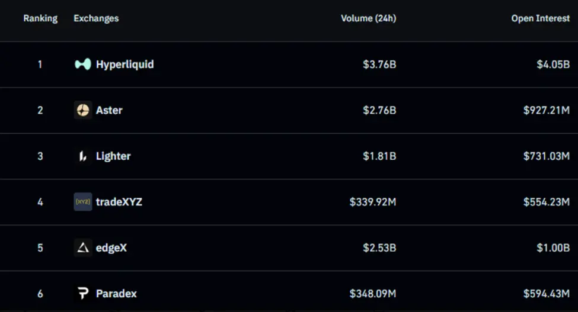Open the Aster exchange name link

pos(109,110)
